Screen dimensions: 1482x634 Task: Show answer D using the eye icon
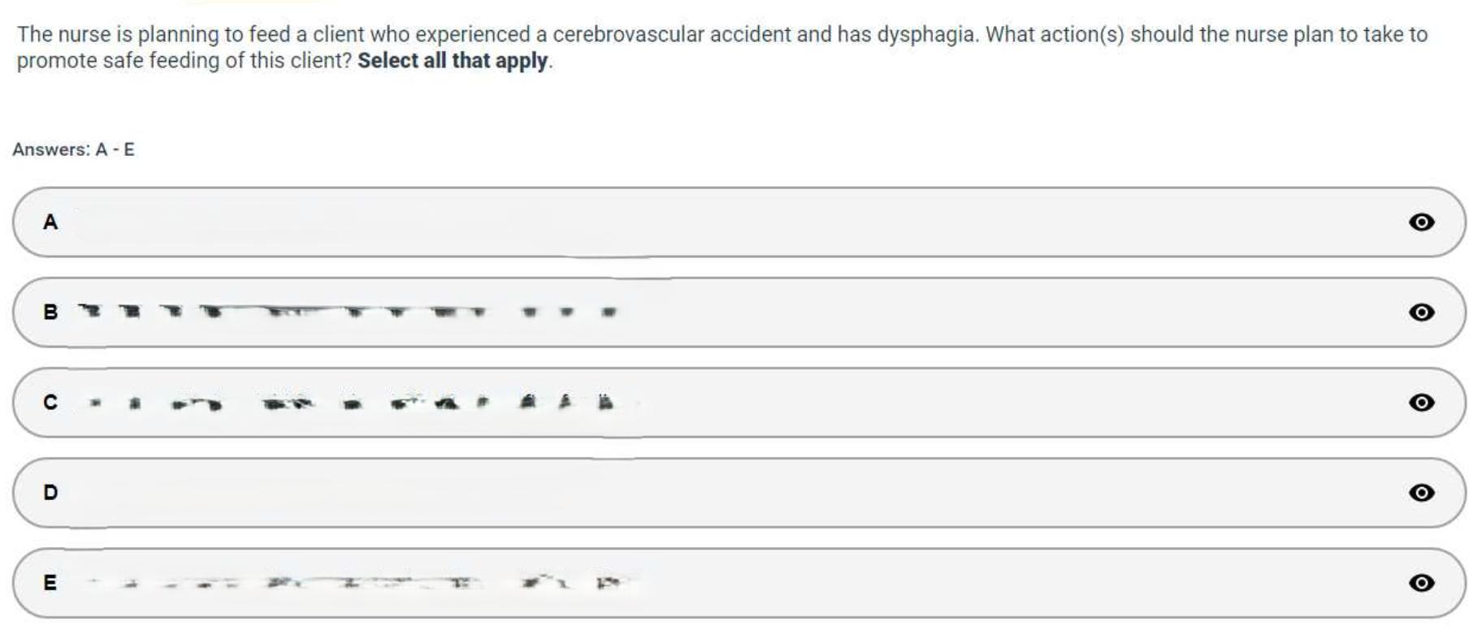pos(1421,493)
